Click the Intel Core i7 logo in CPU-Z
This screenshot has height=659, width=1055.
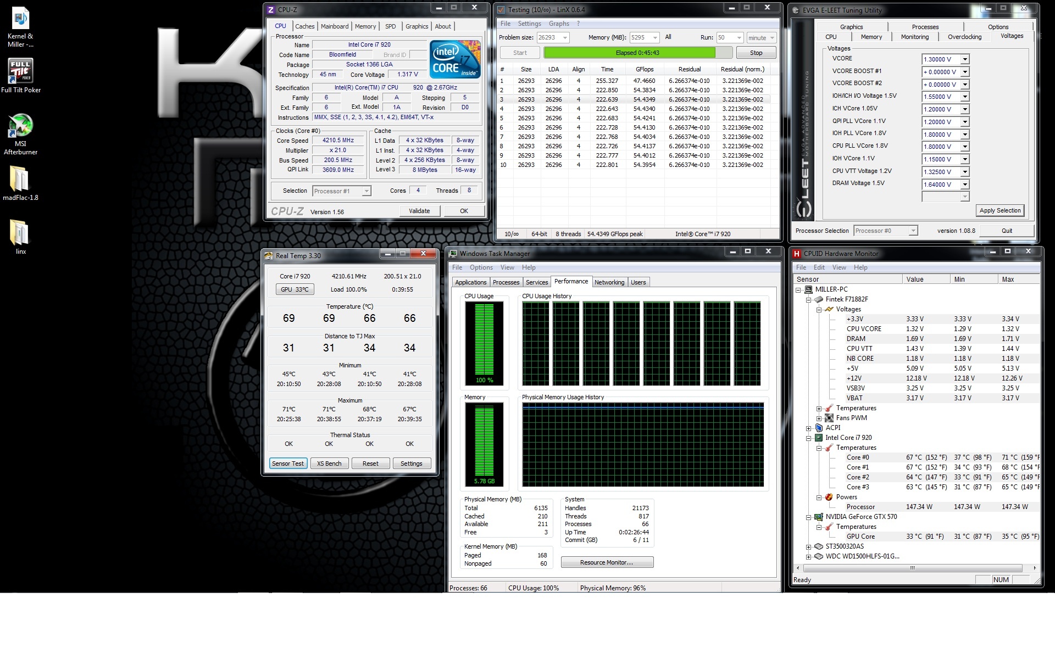pyautogui.click(x=455, y=59)
